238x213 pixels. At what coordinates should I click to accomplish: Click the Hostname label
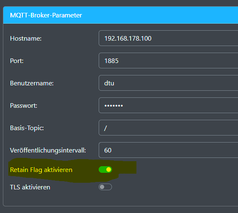coord(26,39)
